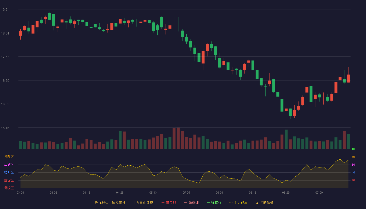Click the 风险区 zone label
This screenshot has width=366, height=209.
pyautogui.click(x=9, y=157)
